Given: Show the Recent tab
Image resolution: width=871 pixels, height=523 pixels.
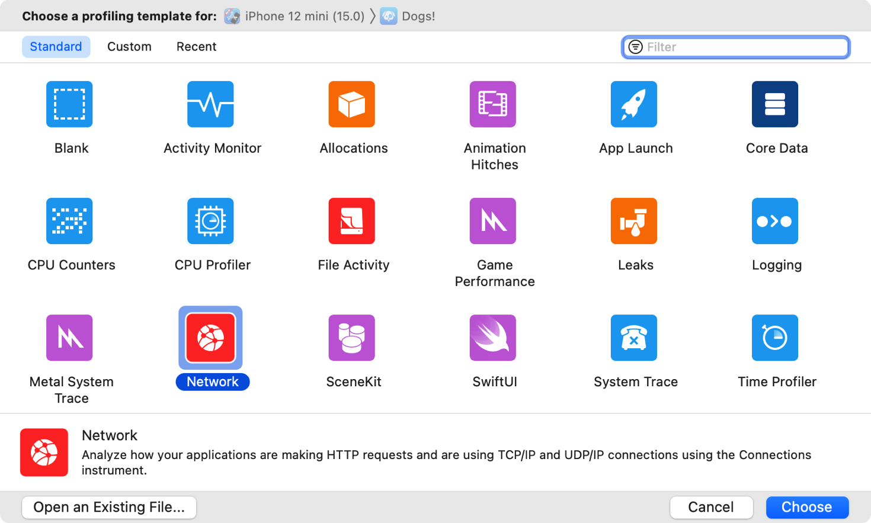Looking at the screenshot, I should pyautogui.click(x=196, y=47).
